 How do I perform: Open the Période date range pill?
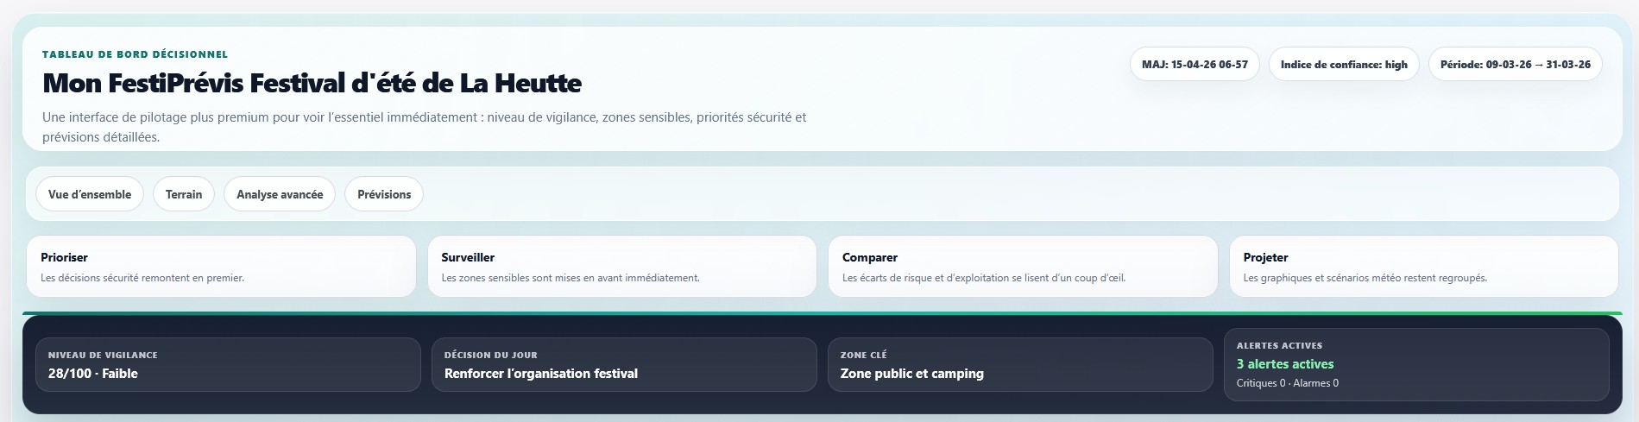[1515, 65]
